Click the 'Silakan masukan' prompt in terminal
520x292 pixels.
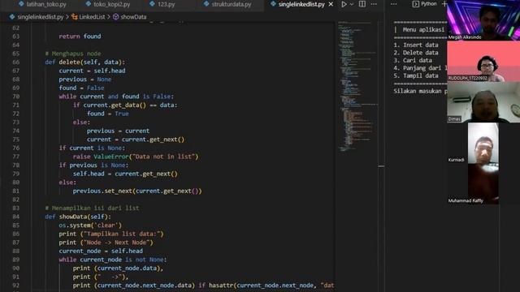click(x=420, y=91)
